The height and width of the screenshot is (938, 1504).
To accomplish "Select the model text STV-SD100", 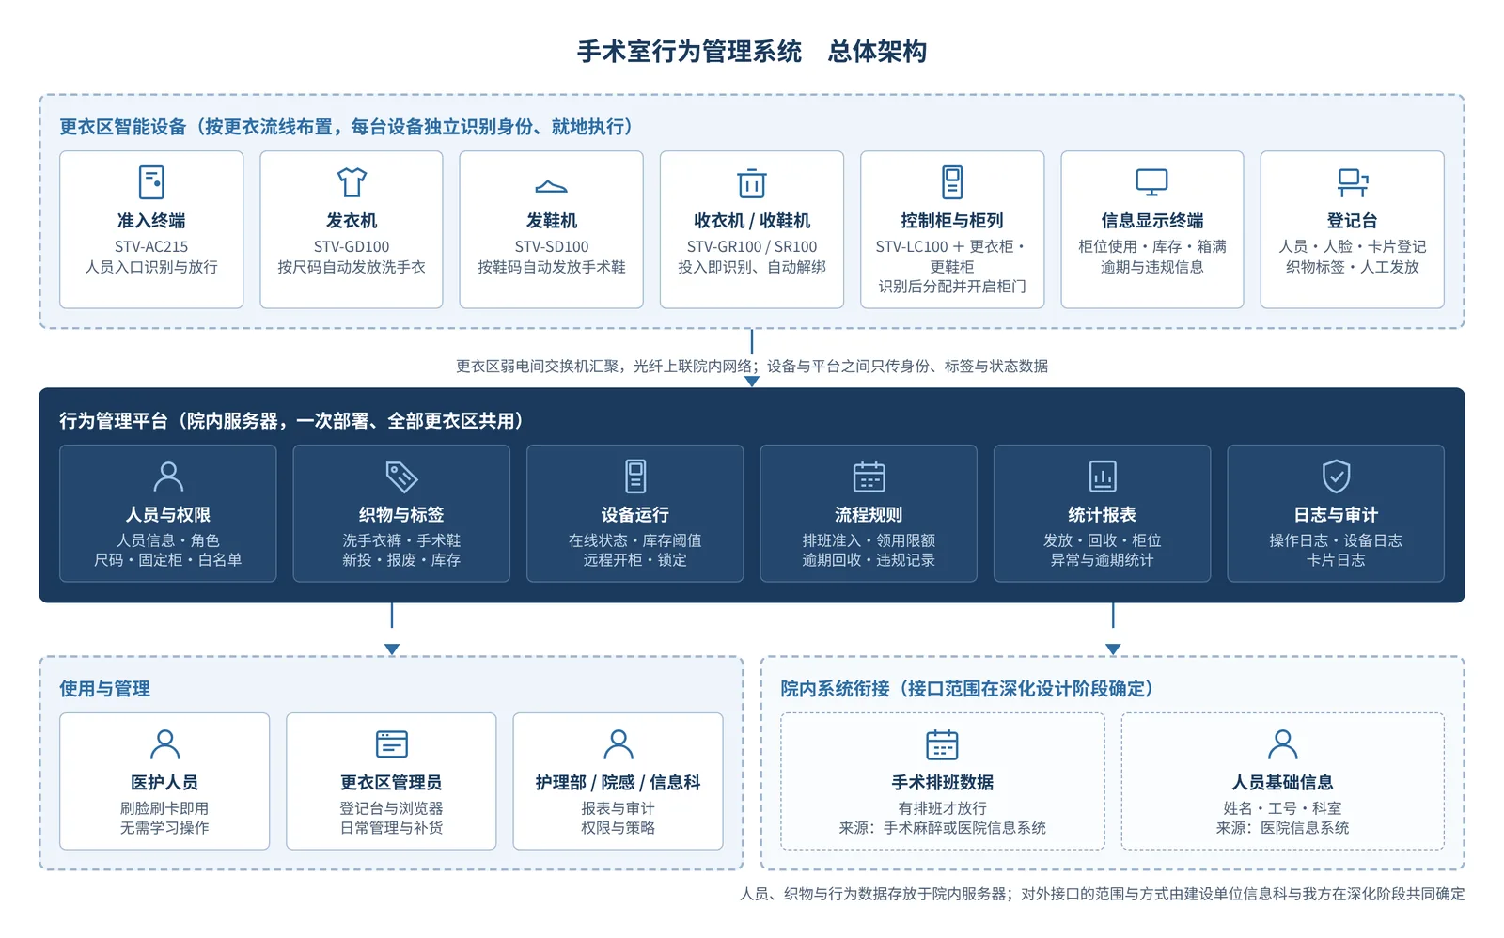I will click(x=552, y=247).
